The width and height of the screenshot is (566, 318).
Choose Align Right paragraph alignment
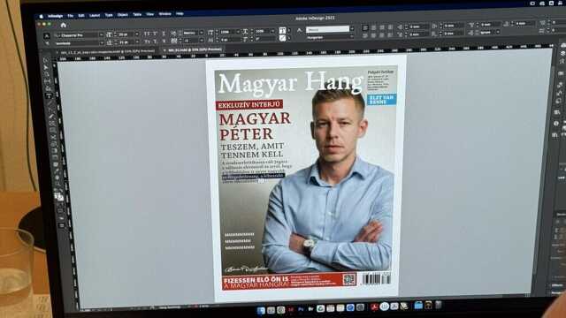point(382,27)
